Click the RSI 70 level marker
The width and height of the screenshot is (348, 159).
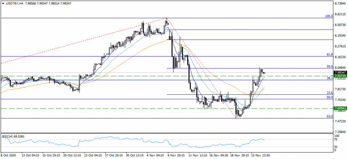click(336, 139)
